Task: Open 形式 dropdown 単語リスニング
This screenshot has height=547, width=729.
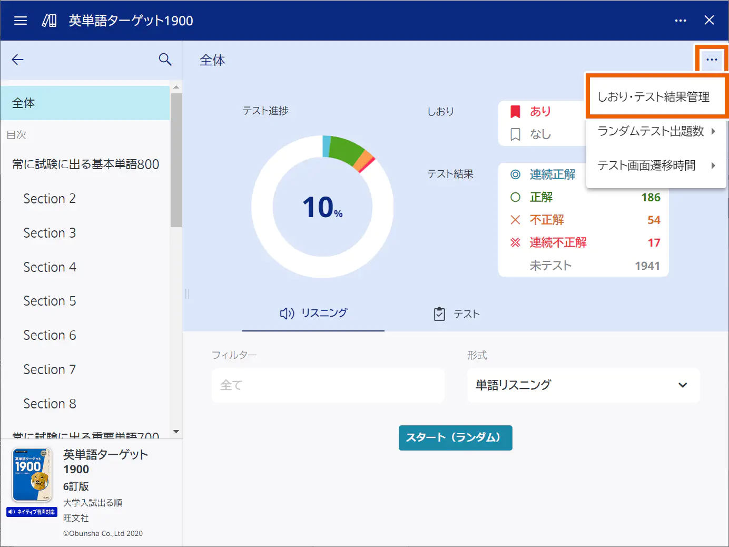Action: [x=584, y=385]
